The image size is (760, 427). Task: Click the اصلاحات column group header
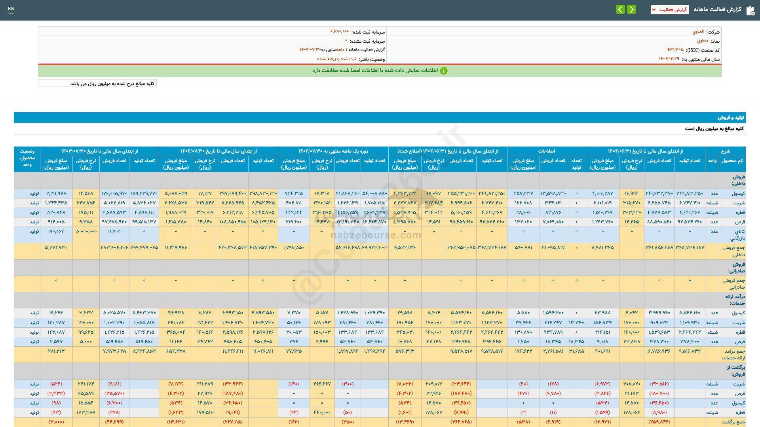pos(546,151)
